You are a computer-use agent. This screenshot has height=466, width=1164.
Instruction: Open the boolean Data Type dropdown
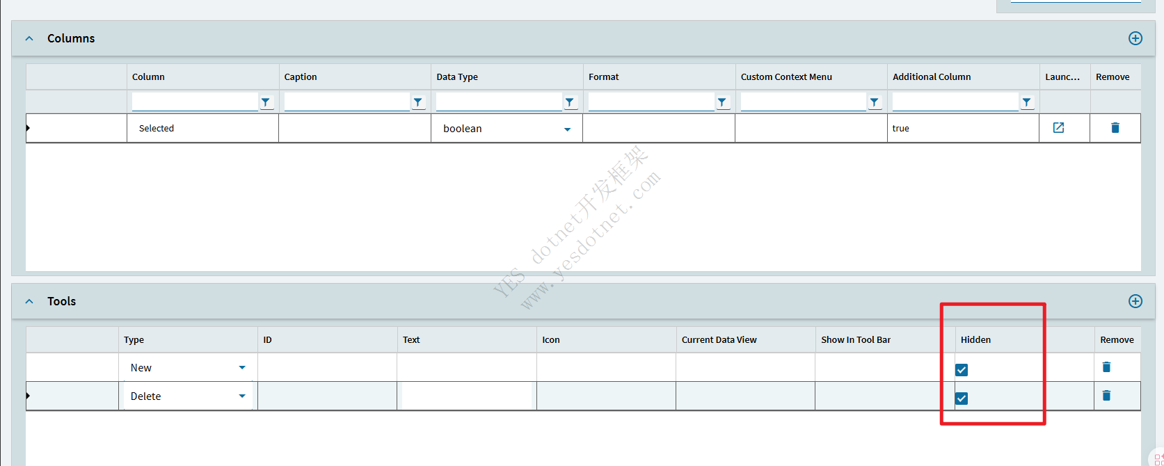point(567,129)
